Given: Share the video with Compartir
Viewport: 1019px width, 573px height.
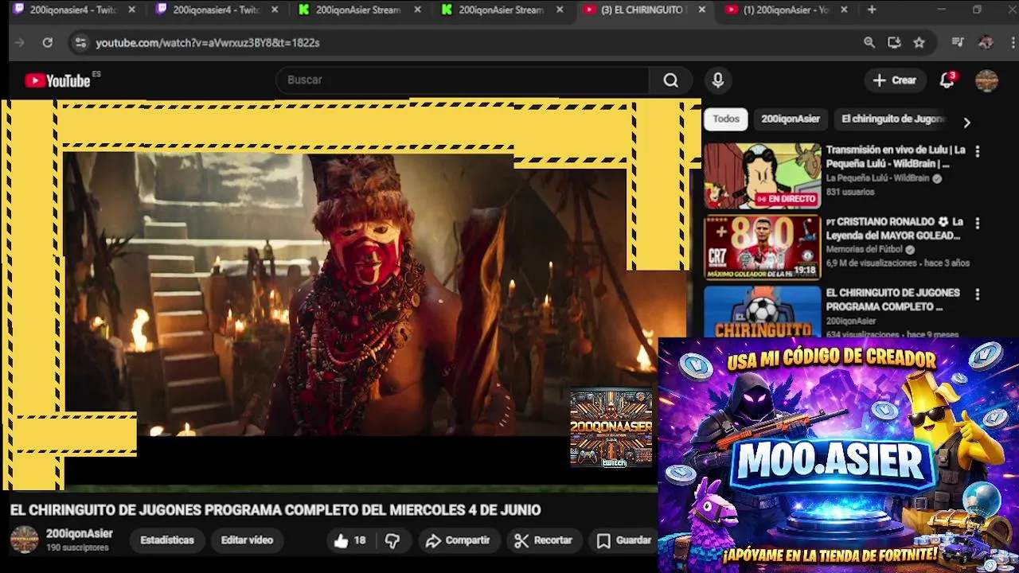Looking at the screenshot, I should [458, 540].
